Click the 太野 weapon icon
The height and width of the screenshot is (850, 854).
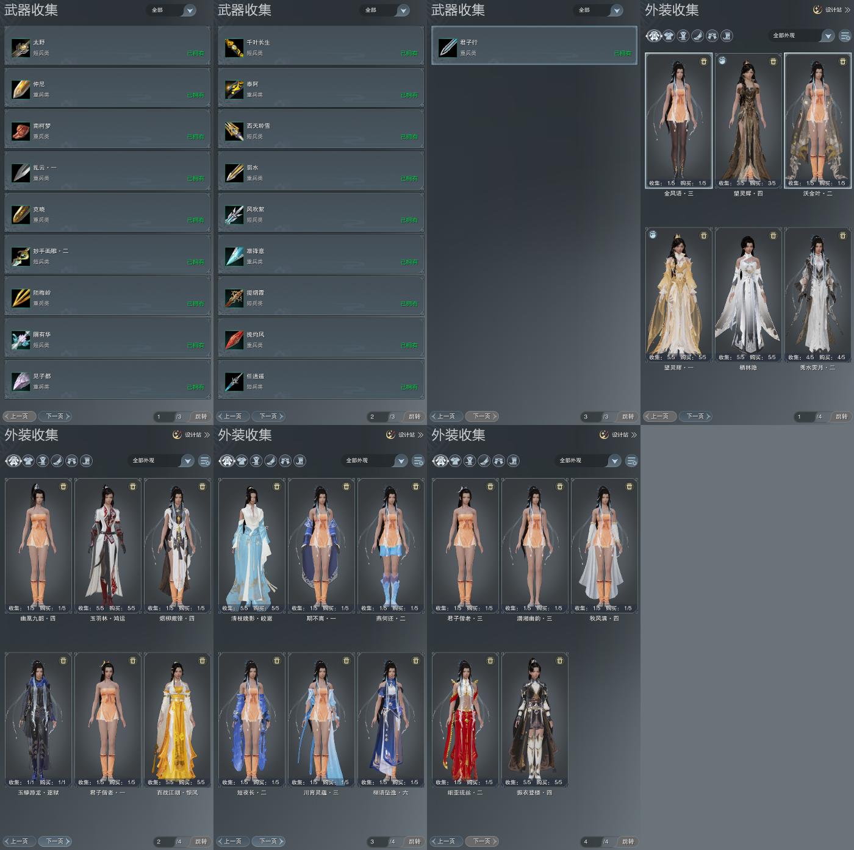(x=21, y=48)
